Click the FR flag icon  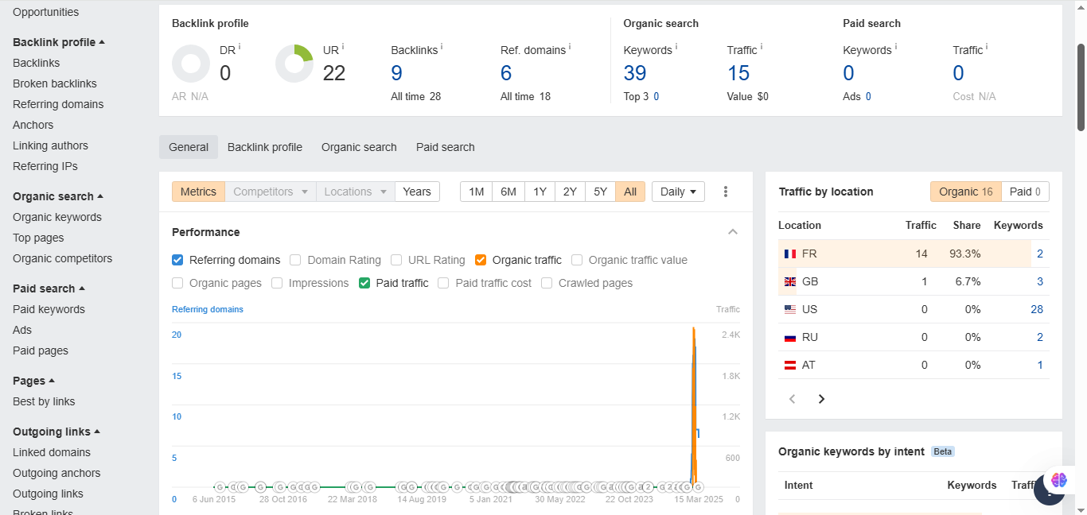790,254
